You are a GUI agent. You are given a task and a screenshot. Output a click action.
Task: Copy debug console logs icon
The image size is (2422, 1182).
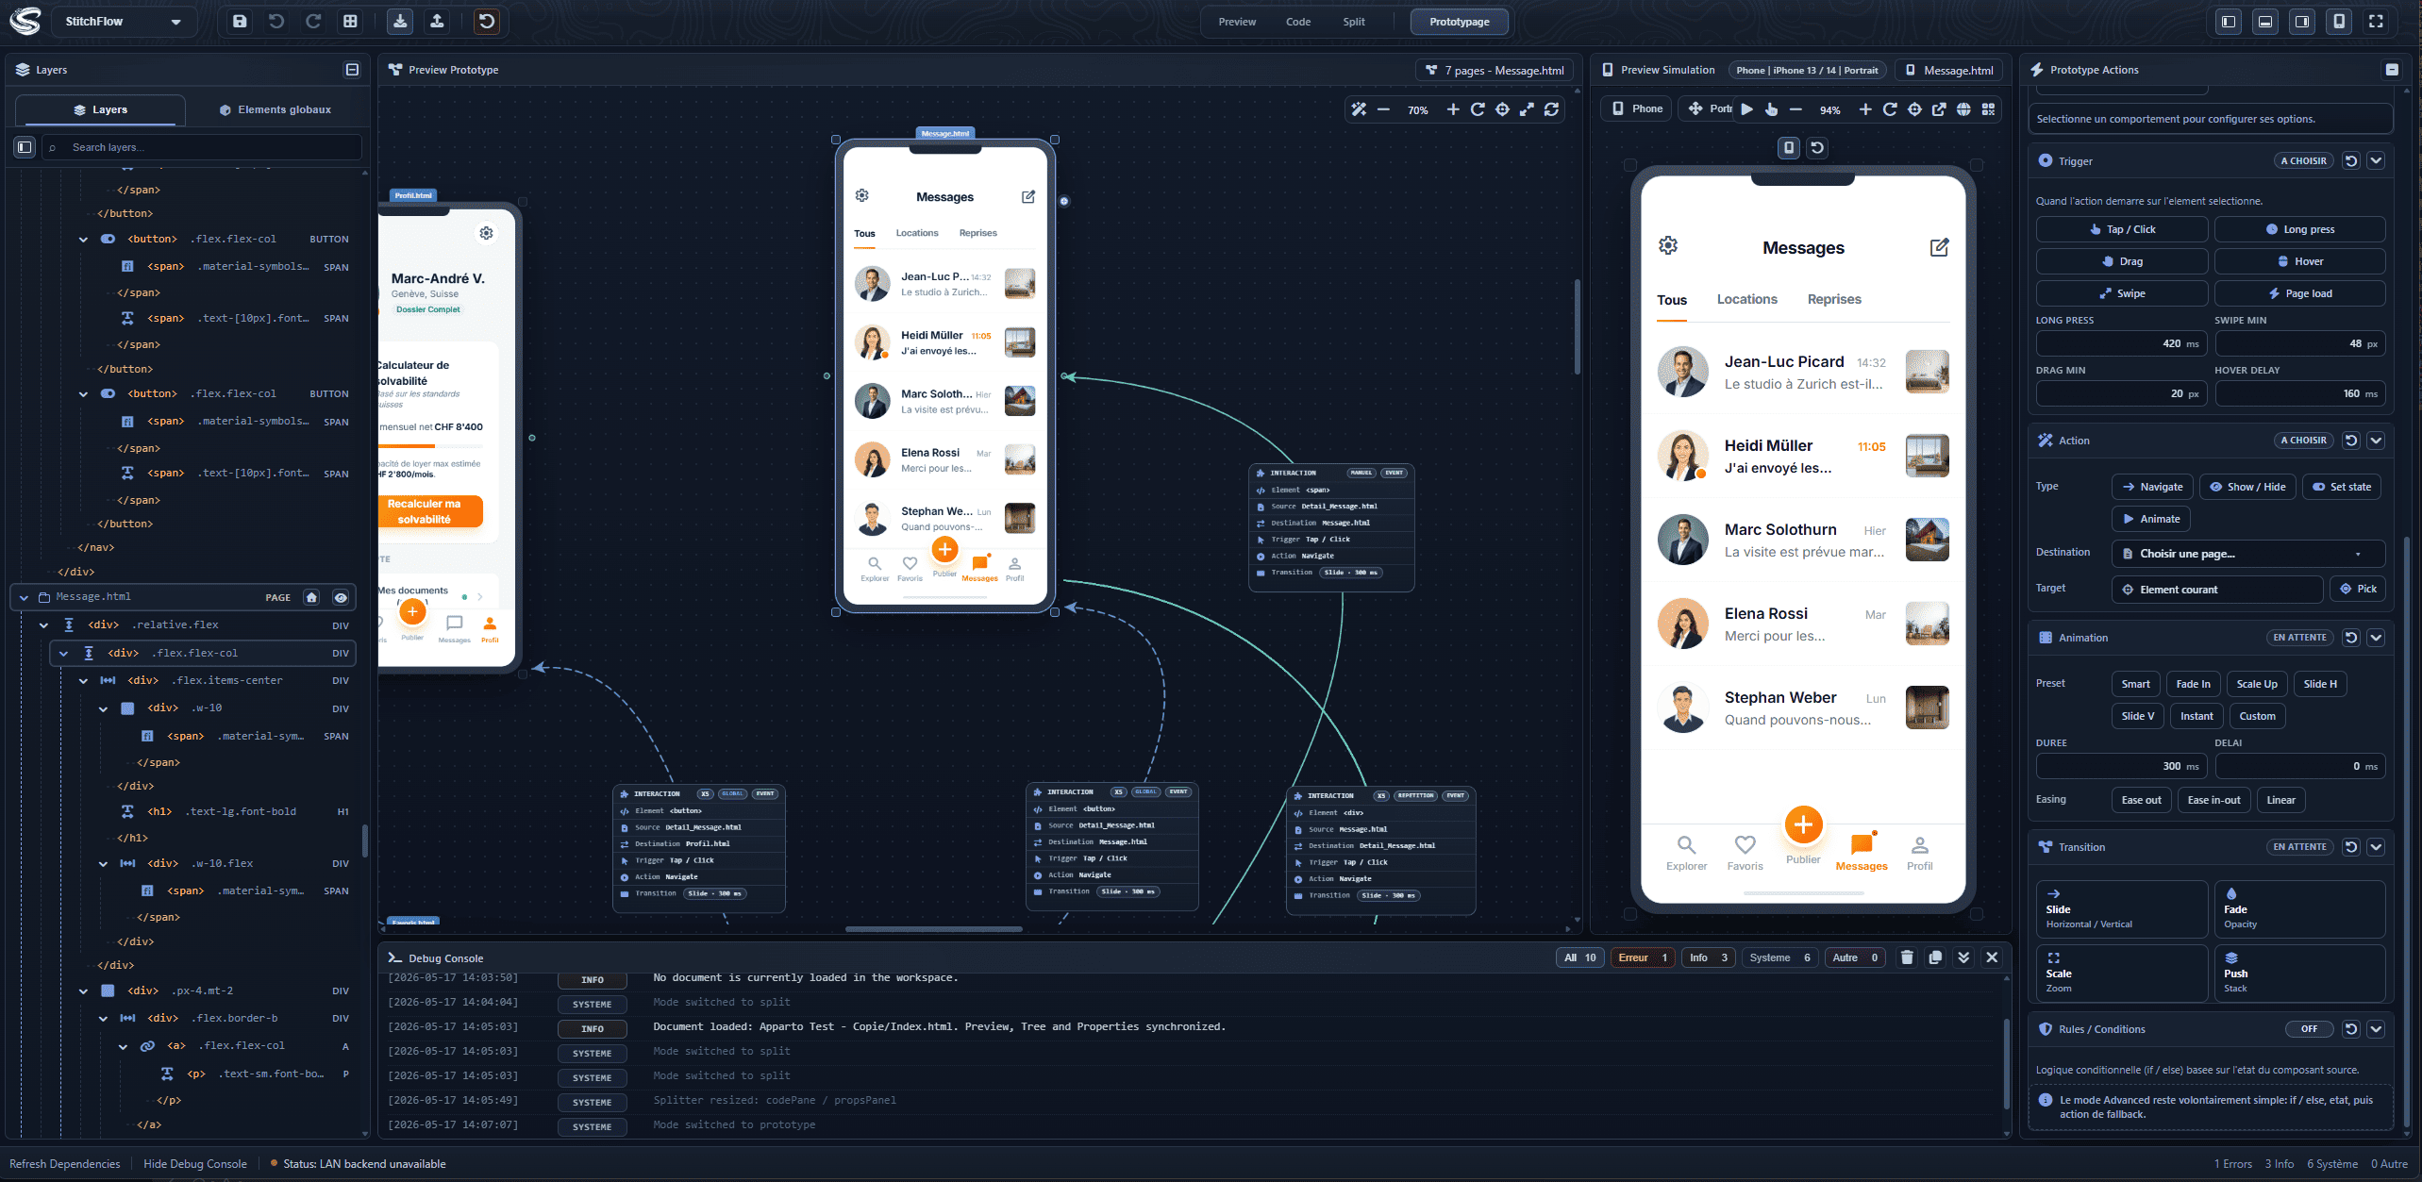(1935, 957)
